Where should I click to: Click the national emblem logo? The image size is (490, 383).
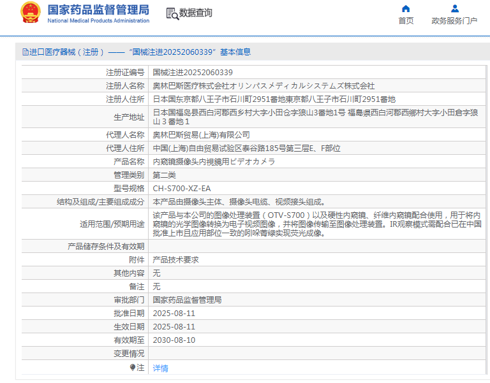click(31, 13)
